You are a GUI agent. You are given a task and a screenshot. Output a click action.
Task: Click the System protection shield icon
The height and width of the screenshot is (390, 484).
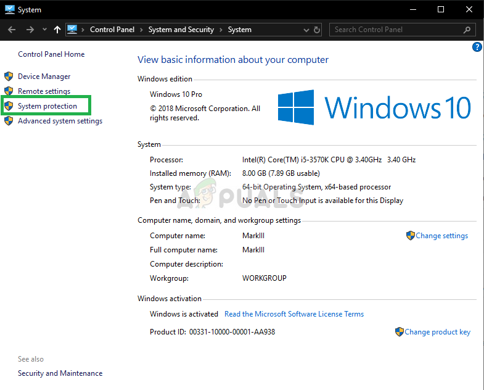pyautogui.click(x=9, y=106)
